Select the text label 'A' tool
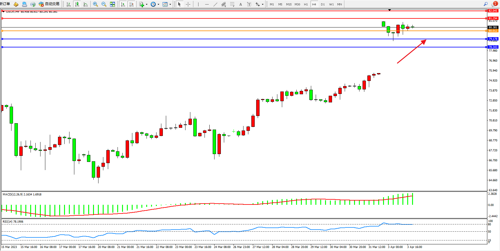The width and height of the screenshot is (500, 251). (x=240, y=4)
